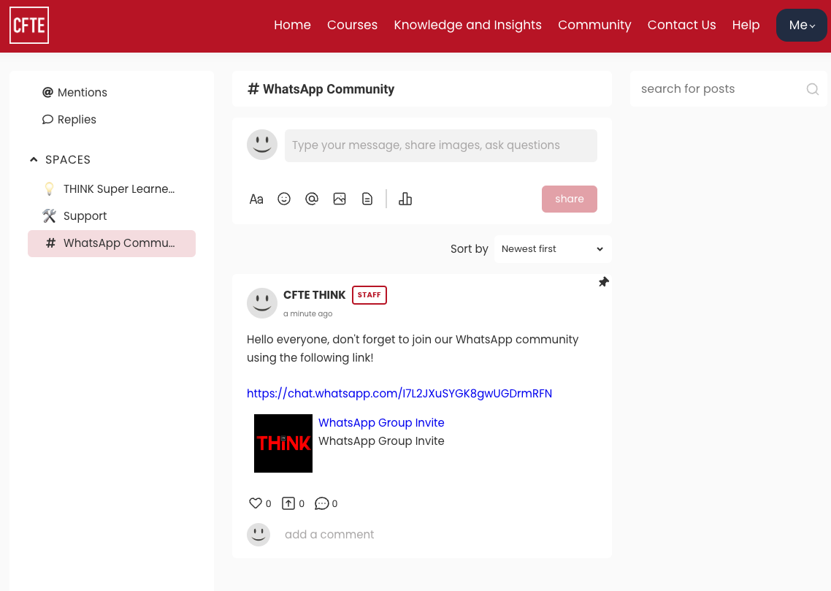Screen dimensions: 831x591
Task: Click the share button
Action: (x=569, y=199)
